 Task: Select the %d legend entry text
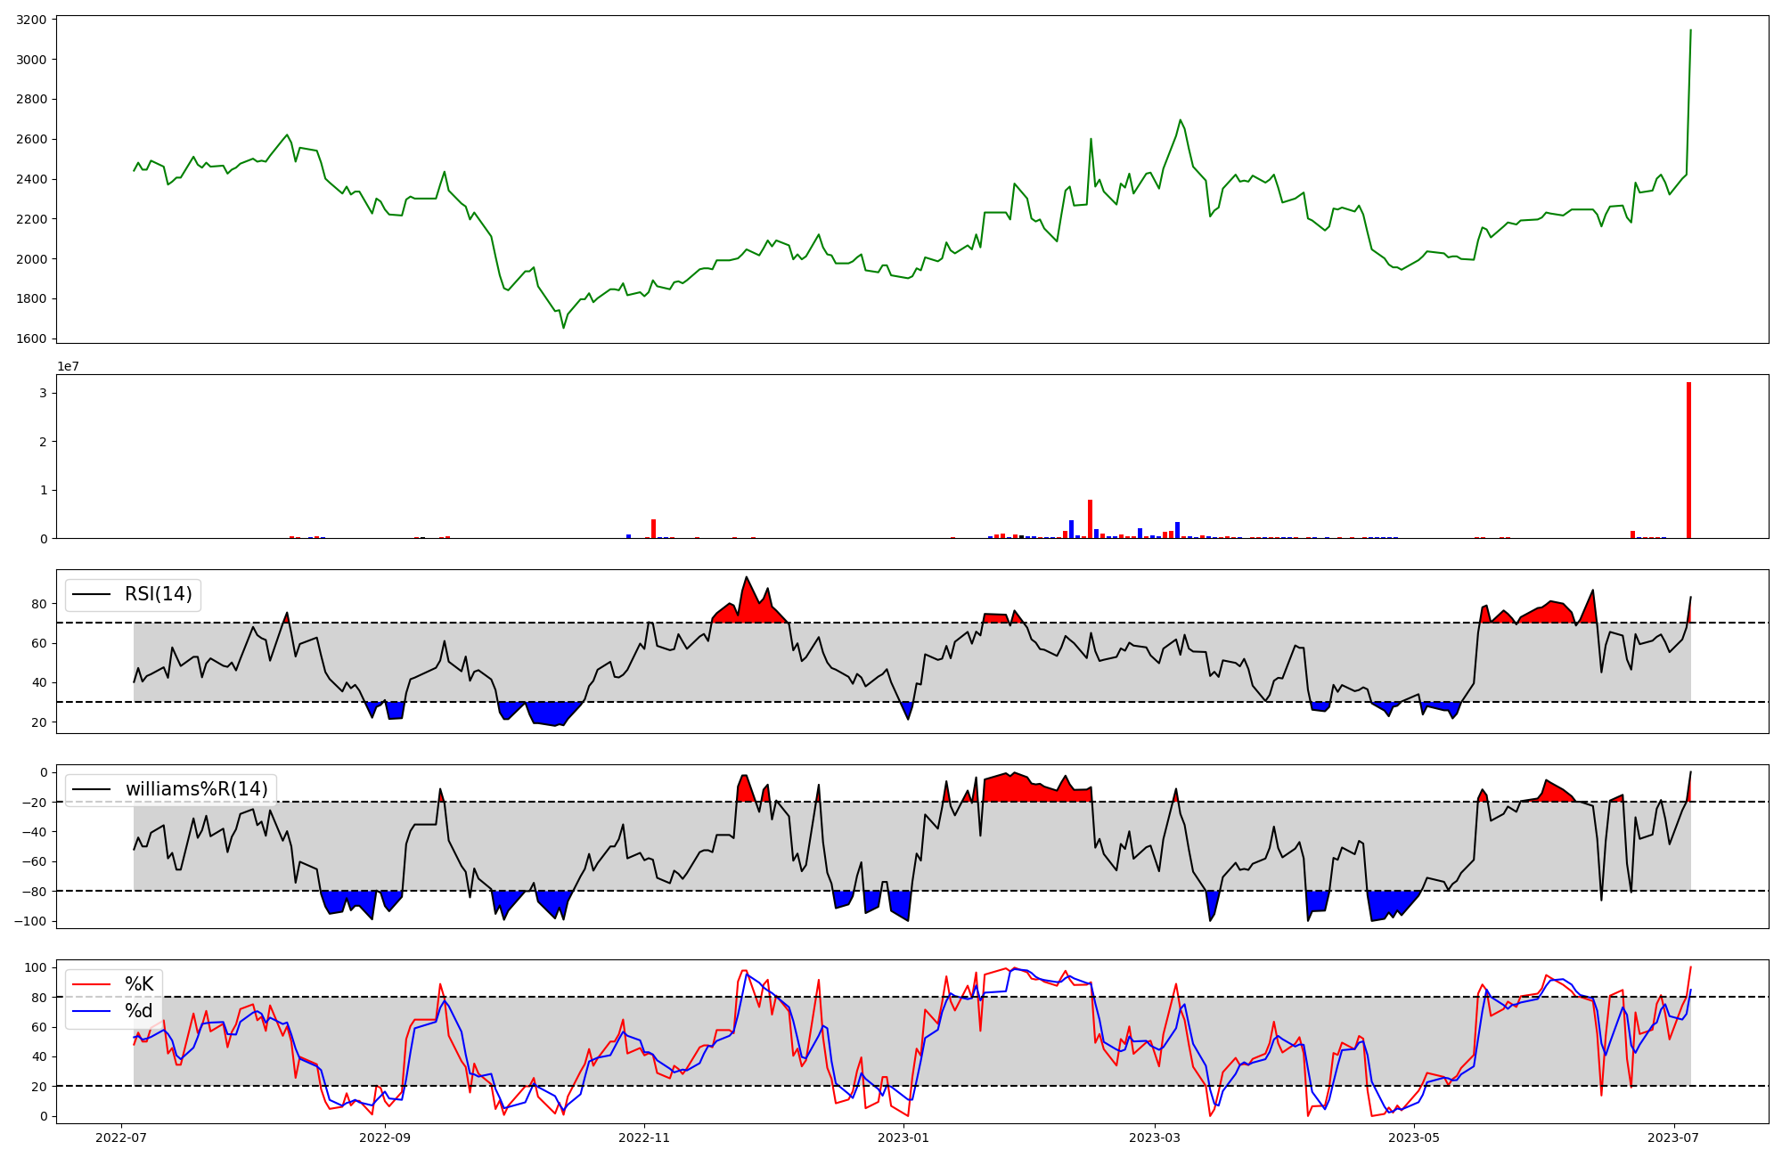click(x=139, y=1011)
